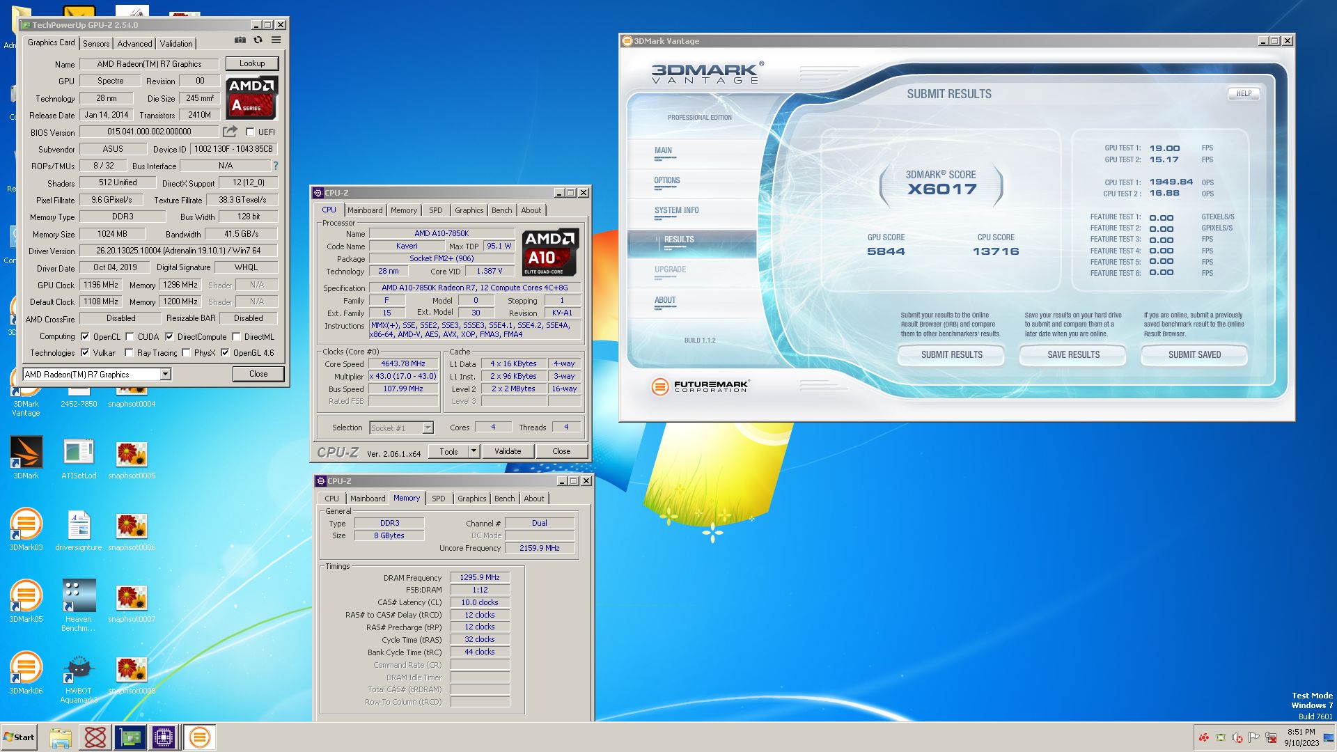Screen dimensions: 1337x752
Task: Click the AMD A-Series logo in GPU-Z
Action: (x=251, y=98)
